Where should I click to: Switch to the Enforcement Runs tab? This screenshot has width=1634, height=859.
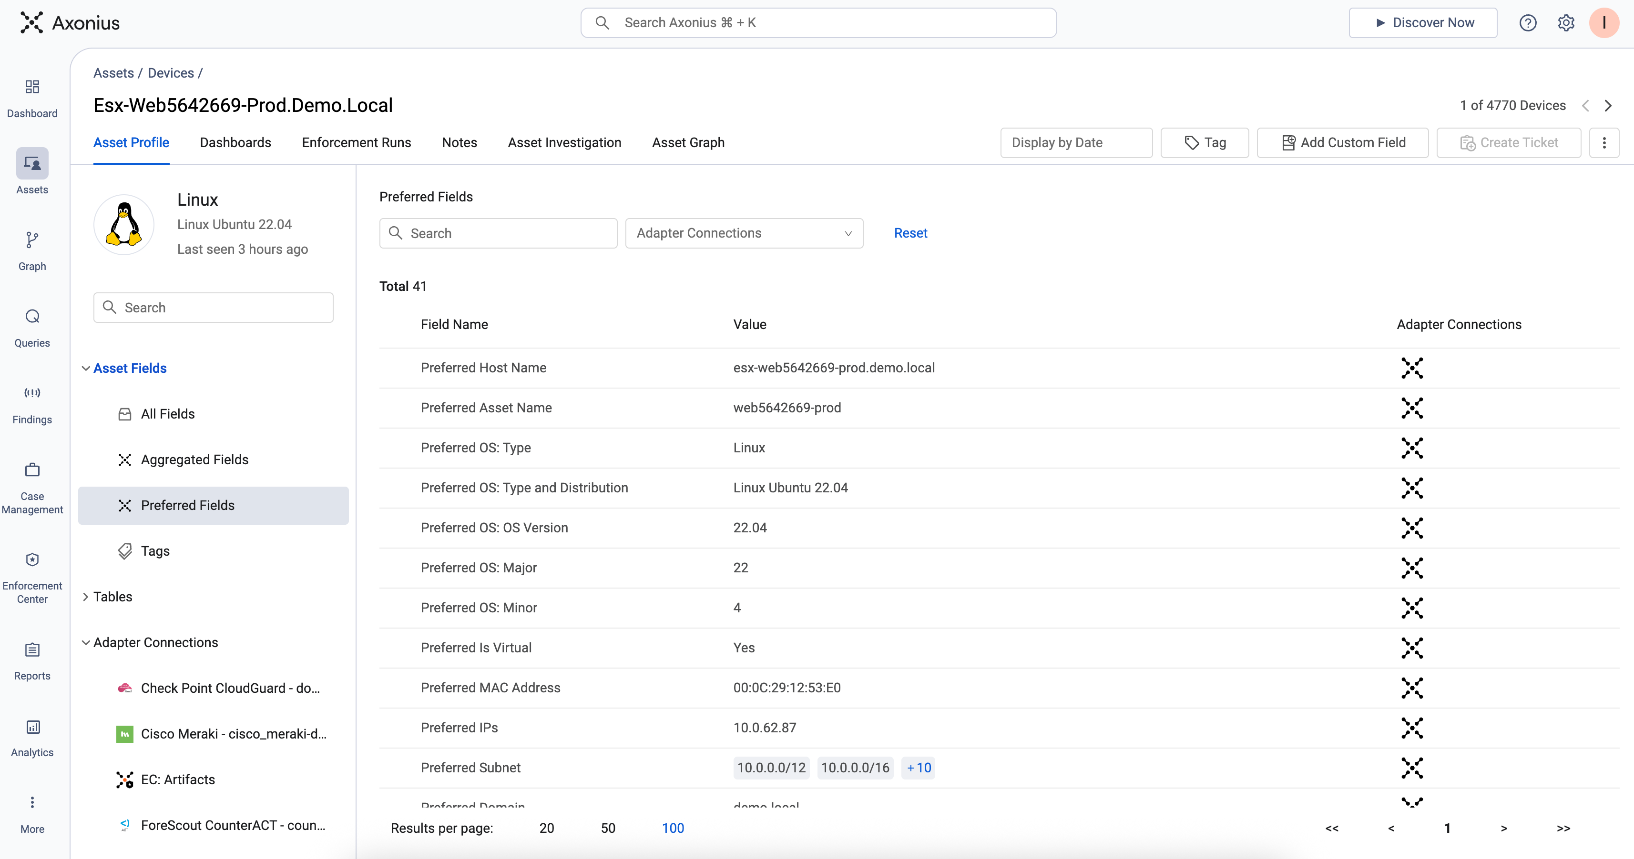(357, 142)
